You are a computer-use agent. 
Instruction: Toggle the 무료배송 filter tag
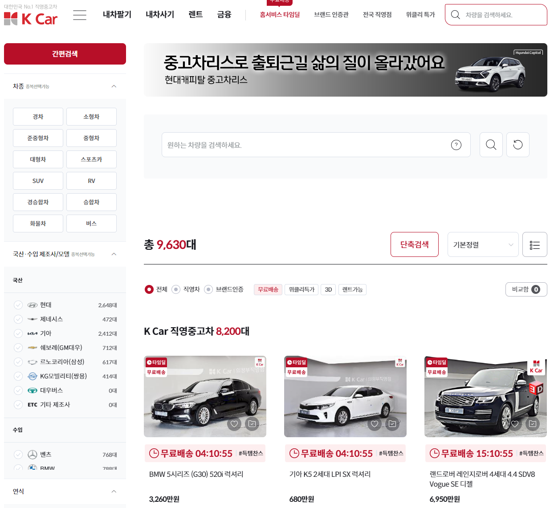pyautogui.click(x=268, y=289)
